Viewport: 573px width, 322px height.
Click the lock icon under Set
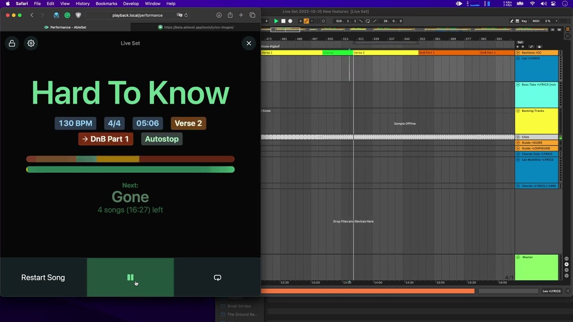click(539, 47)
